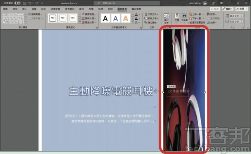
Task: Open the 選取範圍窗格 (Selection Pane)
Action: pyautogui.click(x=197, y=23)
